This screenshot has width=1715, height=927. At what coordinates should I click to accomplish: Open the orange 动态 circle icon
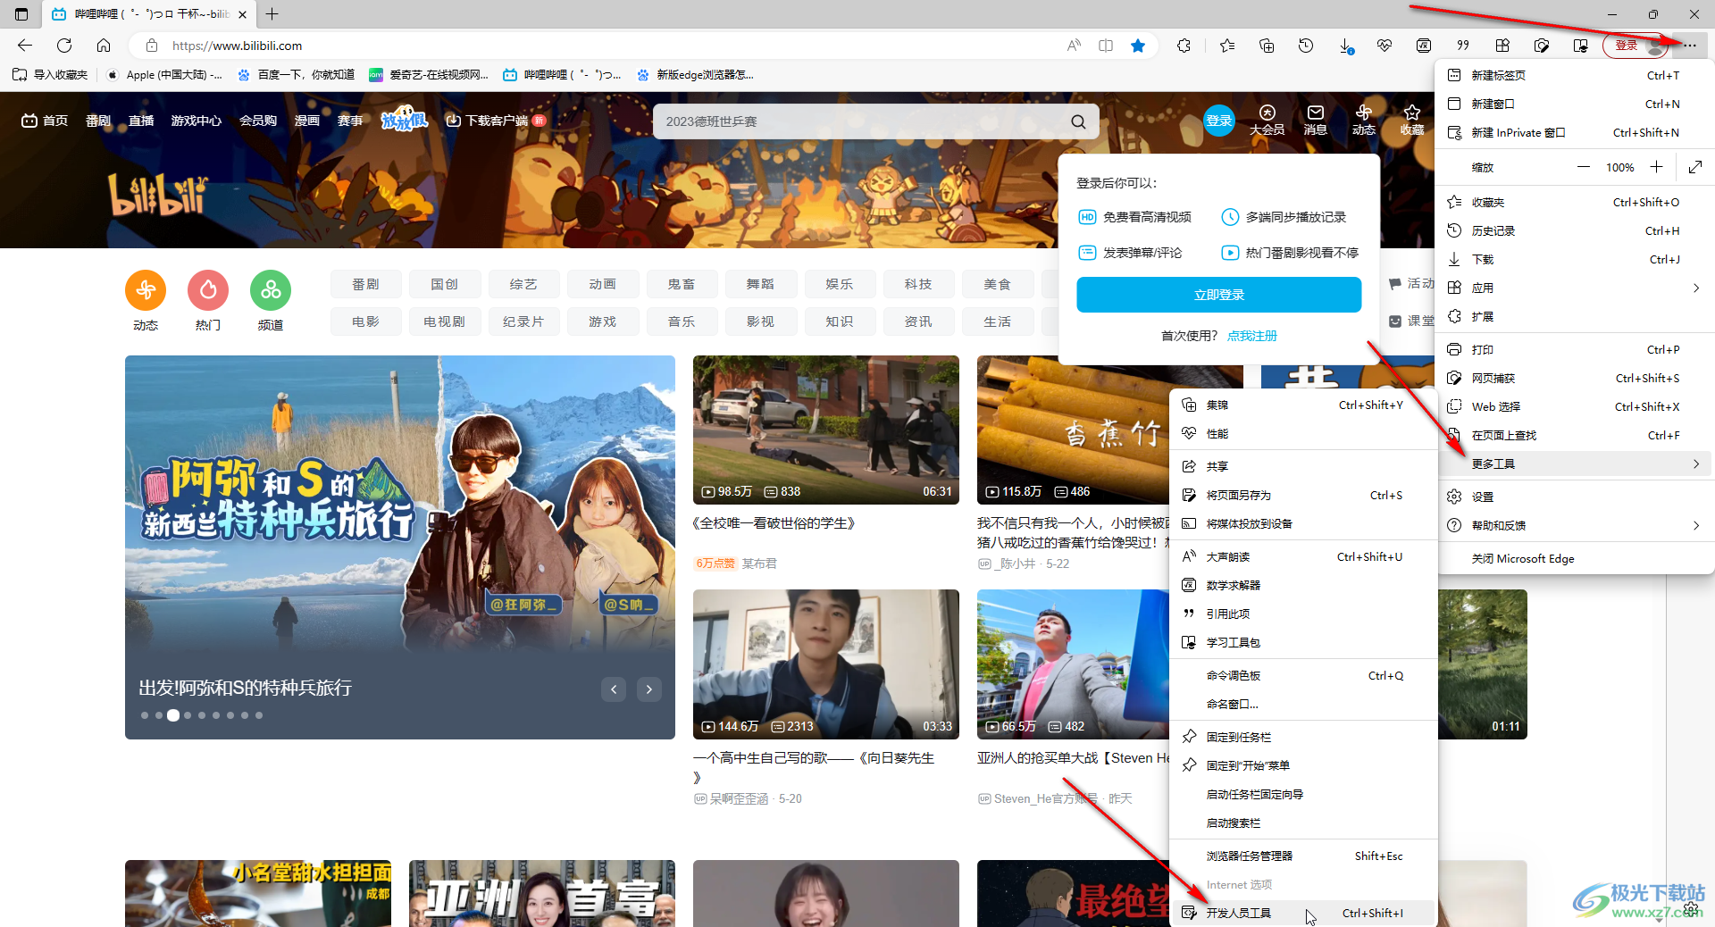coord(146,290)
